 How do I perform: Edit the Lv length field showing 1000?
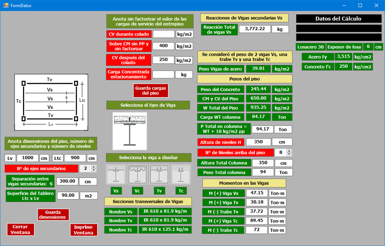tap(28, 158)
